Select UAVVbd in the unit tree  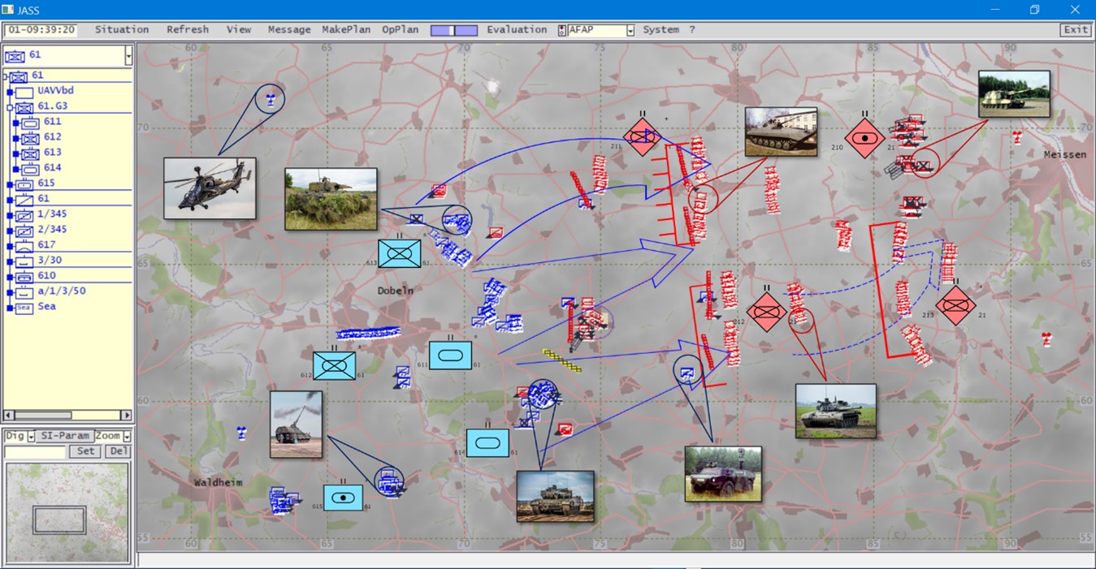pyautogui.click(x=55, y=90)
